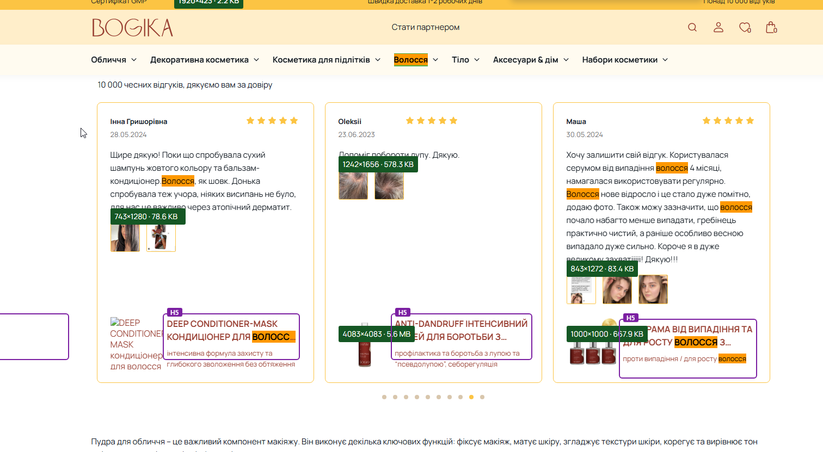
Task: Open the Тіло menu
Action: coord(460,60)
